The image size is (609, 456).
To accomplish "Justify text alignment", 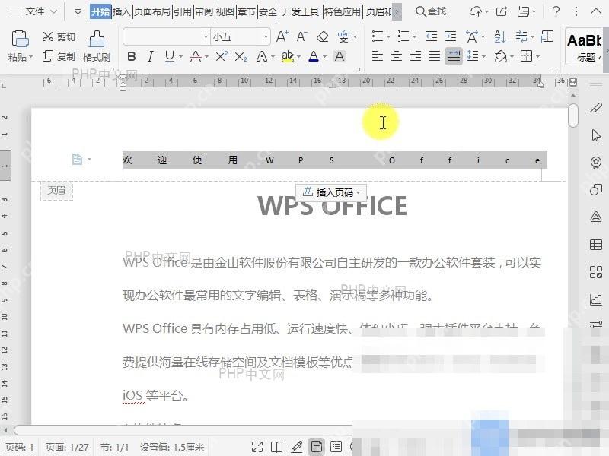I will click(x=434, y=56).
